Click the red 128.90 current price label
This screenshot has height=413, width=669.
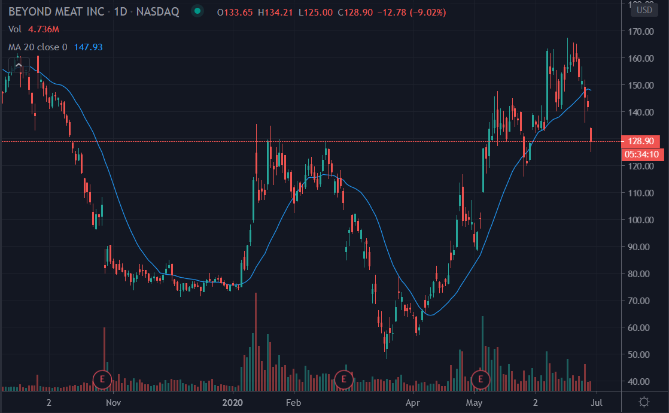641,142
